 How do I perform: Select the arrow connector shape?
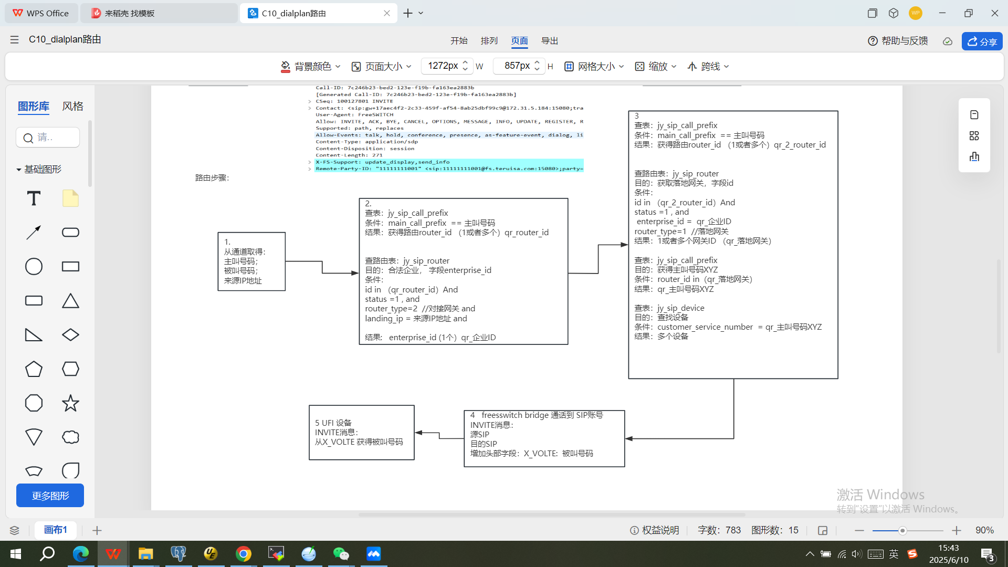pyautogui.click(x=33, y=232)
